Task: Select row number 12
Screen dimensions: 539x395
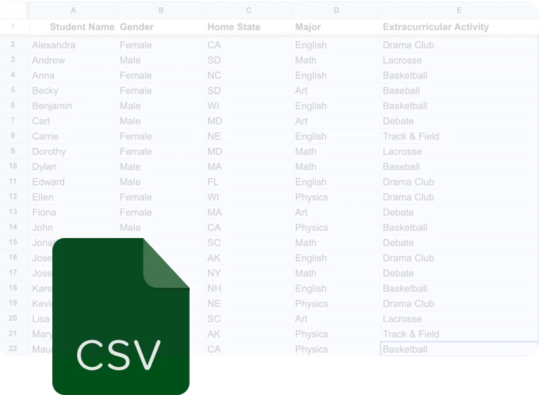Action: coord(13,197)
